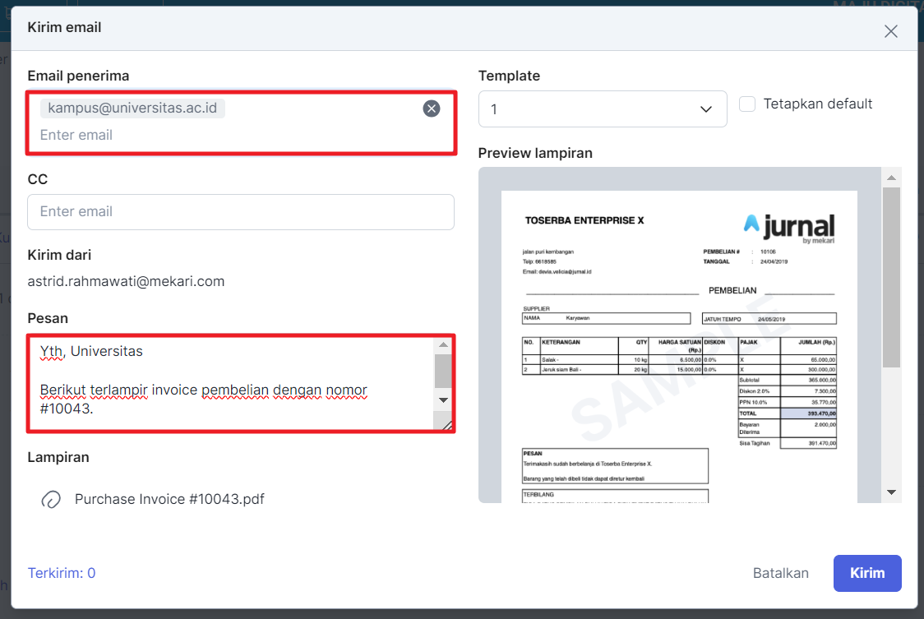Open the Template dropdown
This screenshot has height=619, width=924.
tap(603, 109)
